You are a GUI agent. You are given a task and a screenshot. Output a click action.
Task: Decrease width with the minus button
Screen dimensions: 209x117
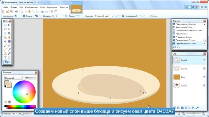pos(53,16)
